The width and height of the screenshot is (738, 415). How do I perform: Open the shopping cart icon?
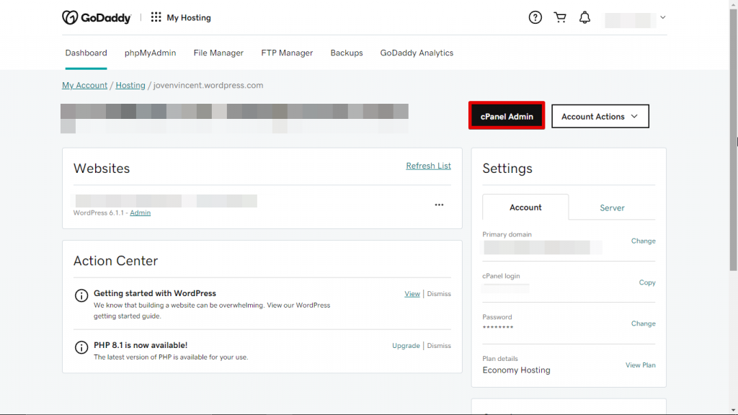coord(560,17)
